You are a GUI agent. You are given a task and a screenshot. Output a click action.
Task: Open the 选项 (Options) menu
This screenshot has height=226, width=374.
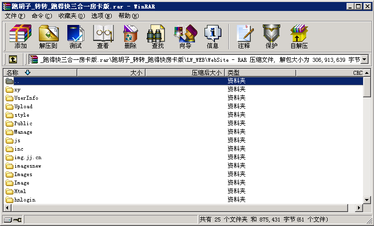(101, 16)
